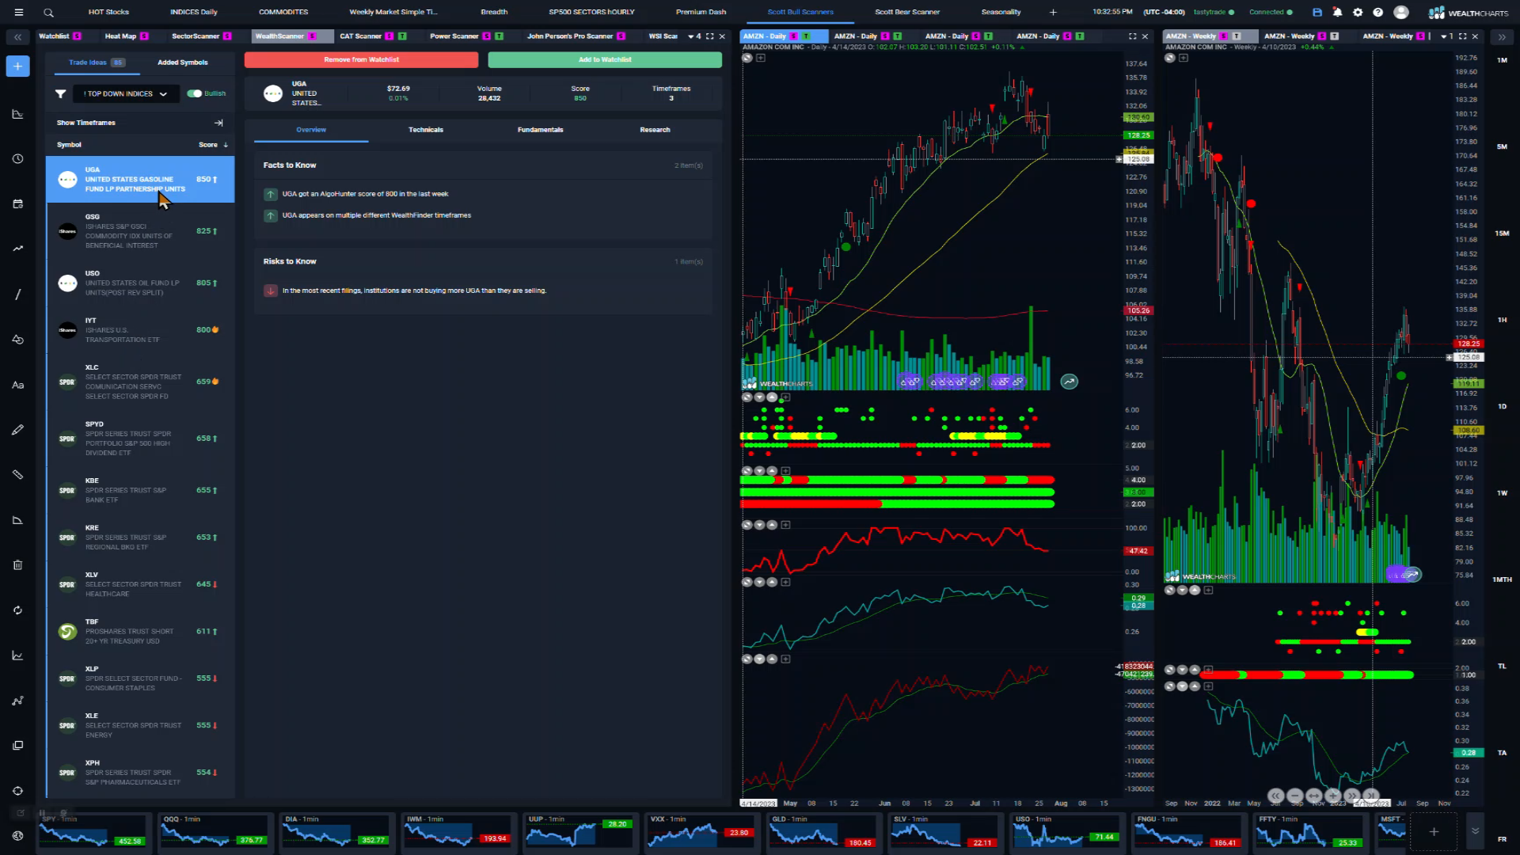Open weekly panel tabs overflow dropdown showing 1
Screen dimensions: 1520x855
1446,36
